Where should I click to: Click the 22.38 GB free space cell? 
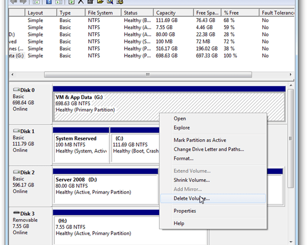click(206, 35)
